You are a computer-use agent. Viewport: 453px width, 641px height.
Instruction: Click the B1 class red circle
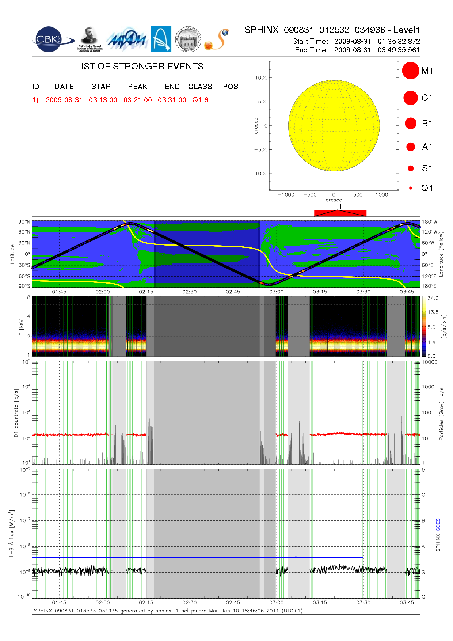click(x=411, y=123)
